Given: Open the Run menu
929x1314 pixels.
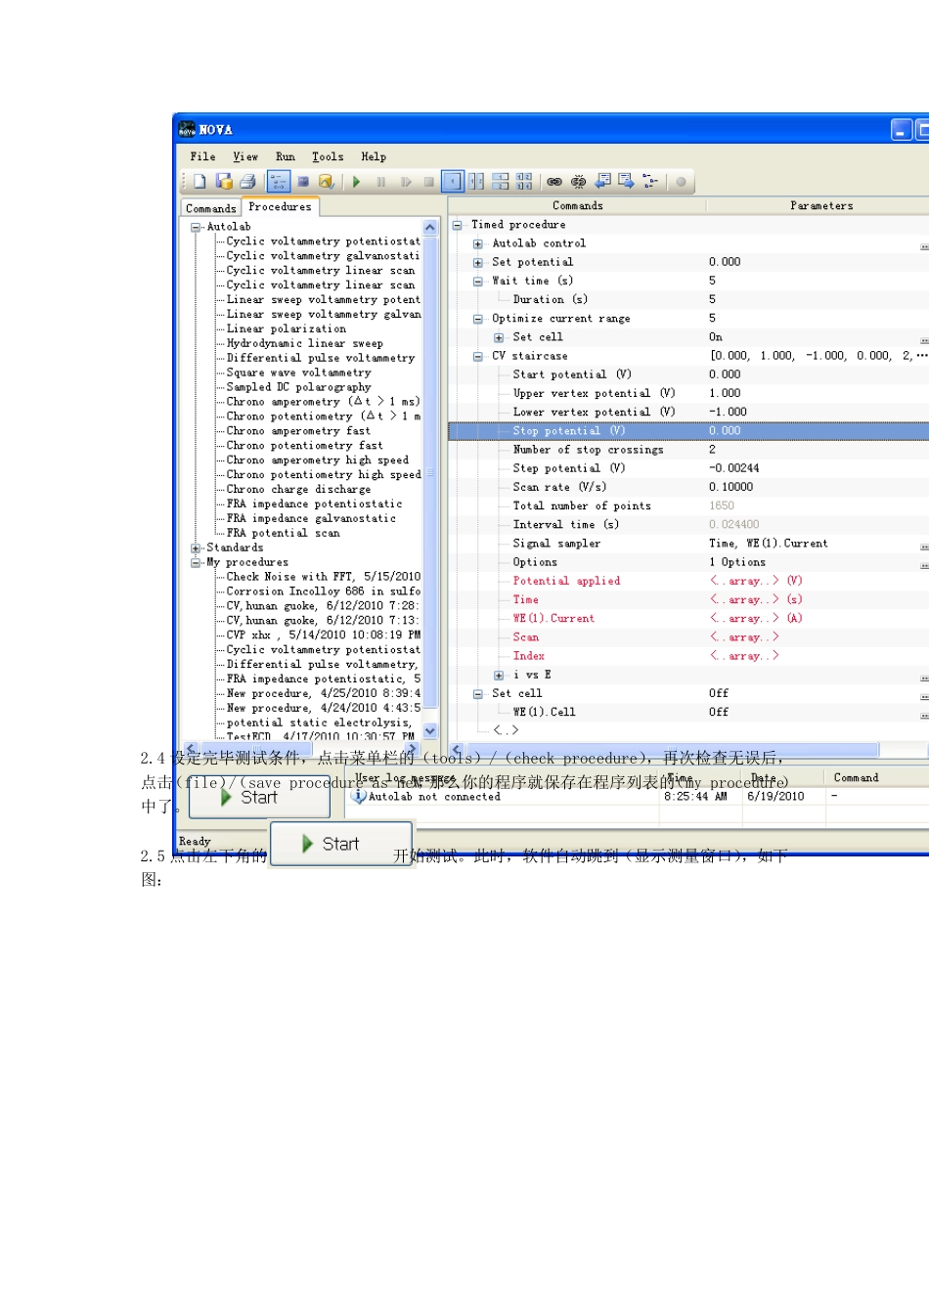Looking at the screenshot, I should coord(285,156).
